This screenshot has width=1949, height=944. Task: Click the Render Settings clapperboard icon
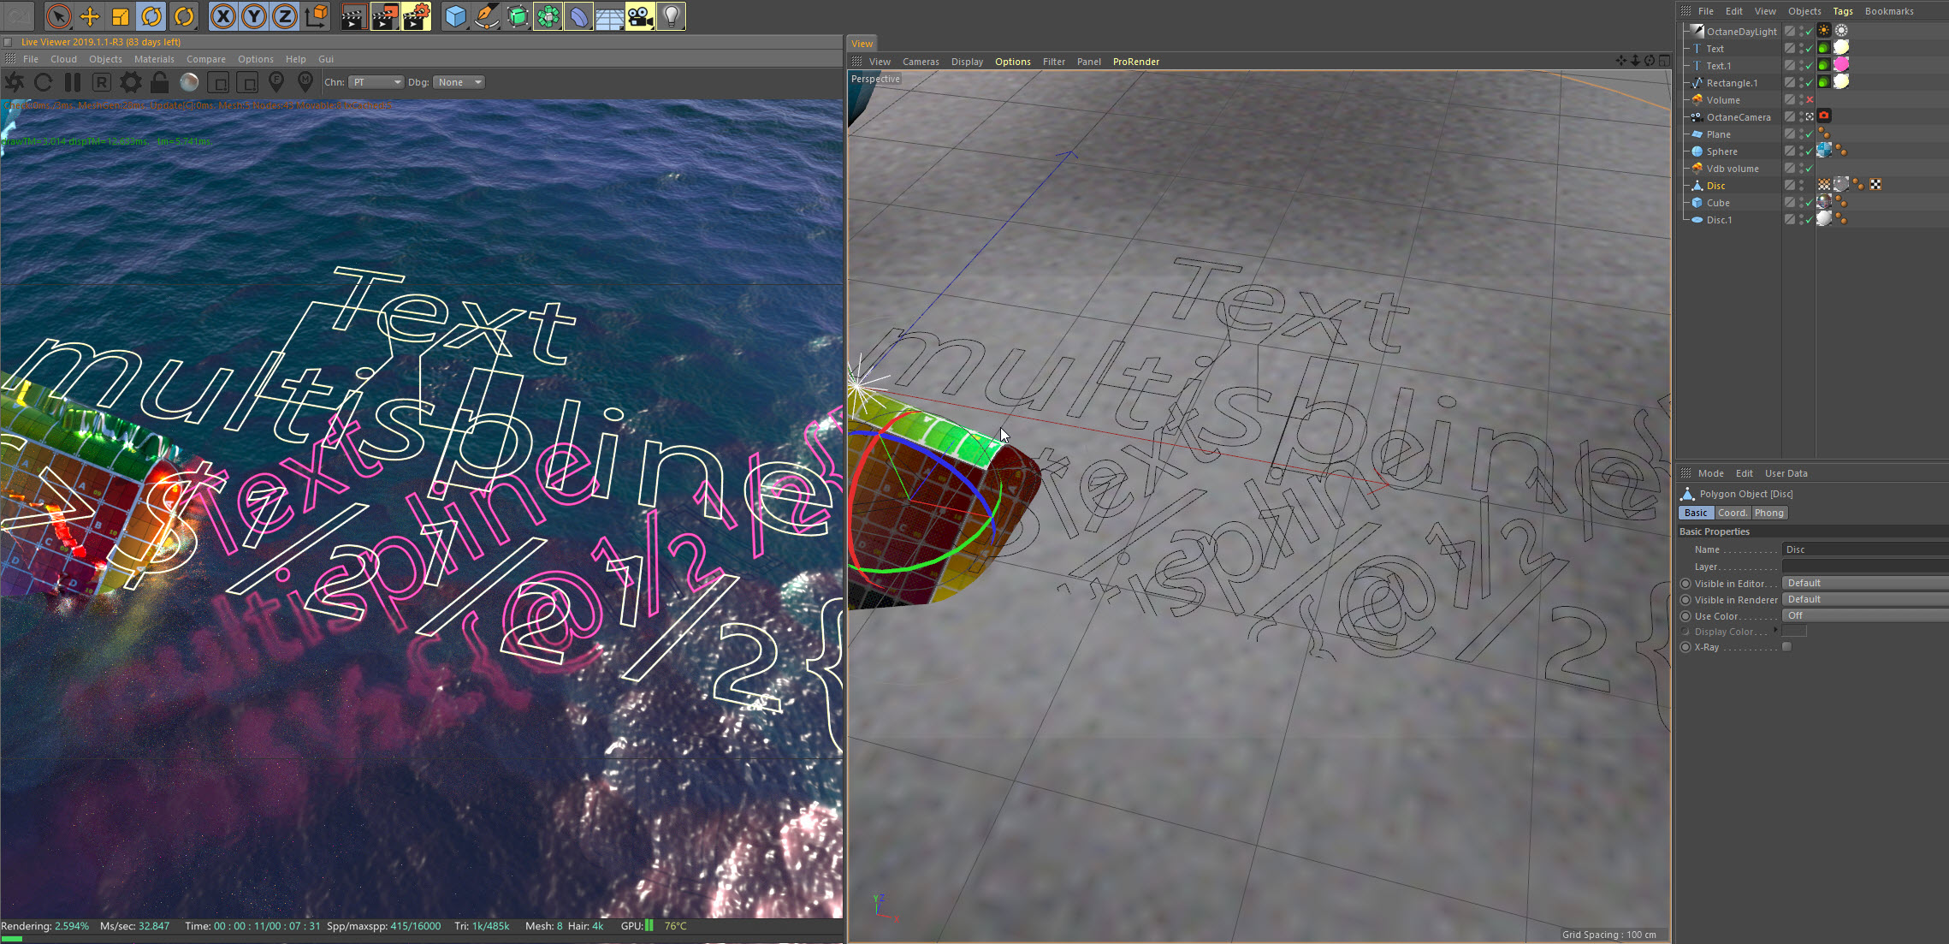pyautogui.click(x=416, y=16)
